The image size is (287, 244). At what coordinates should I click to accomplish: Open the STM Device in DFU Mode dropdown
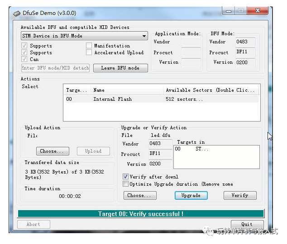[84, 36]
